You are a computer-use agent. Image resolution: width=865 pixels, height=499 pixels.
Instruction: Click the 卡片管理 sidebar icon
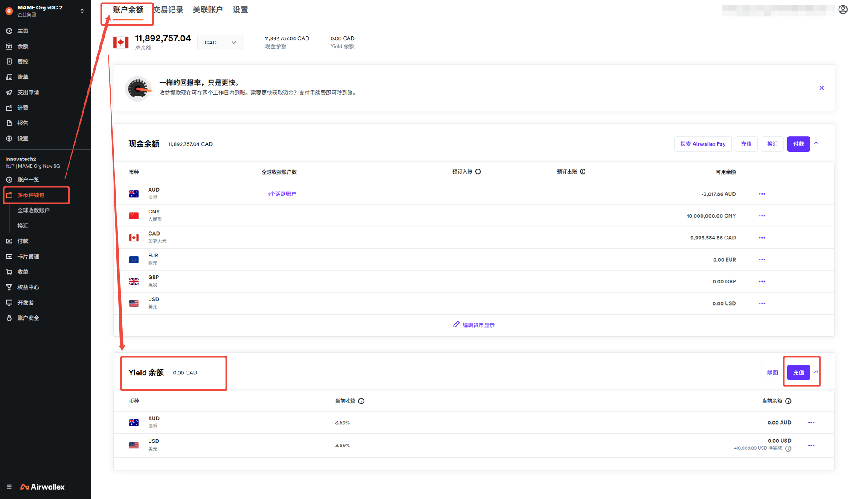click(9, 257)
